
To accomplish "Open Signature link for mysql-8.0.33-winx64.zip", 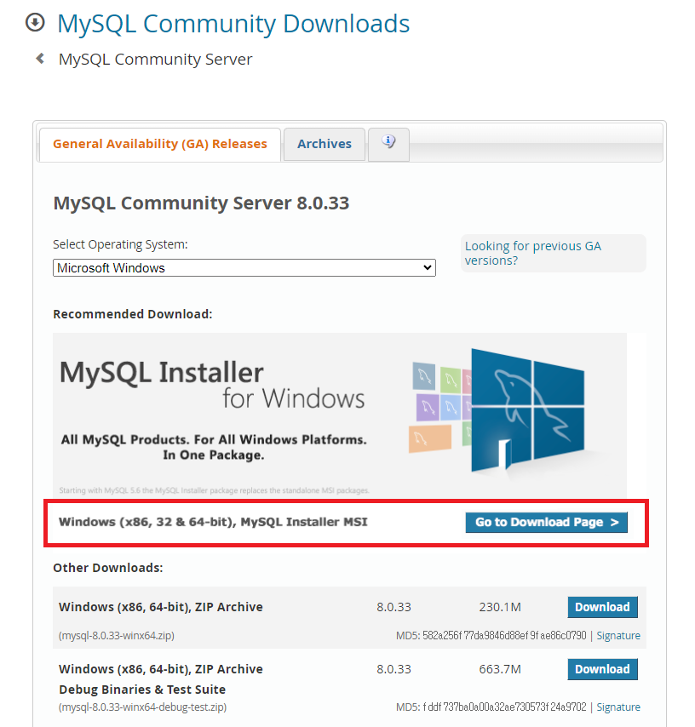I will click(x=618, y=636).
